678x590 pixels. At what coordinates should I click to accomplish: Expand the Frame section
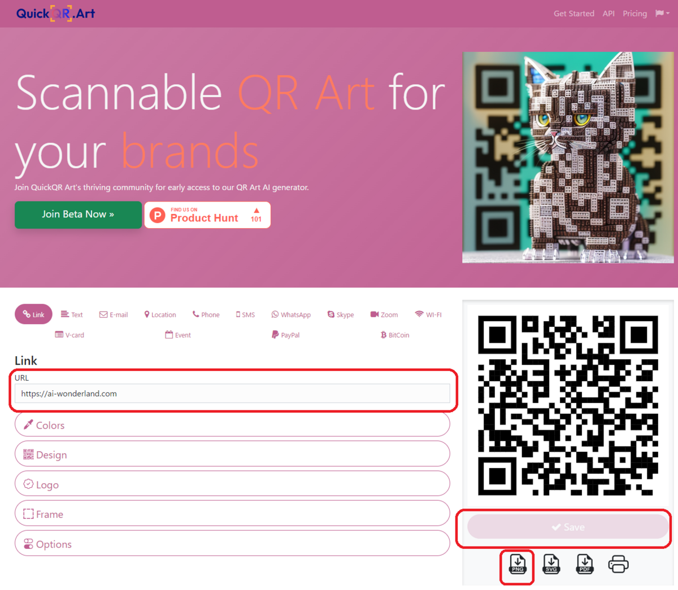[x=232, y=514]
